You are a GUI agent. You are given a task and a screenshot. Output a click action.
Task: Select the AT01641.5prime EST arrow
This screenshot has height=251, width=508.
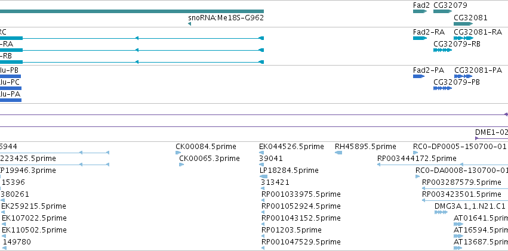(458, 224)
